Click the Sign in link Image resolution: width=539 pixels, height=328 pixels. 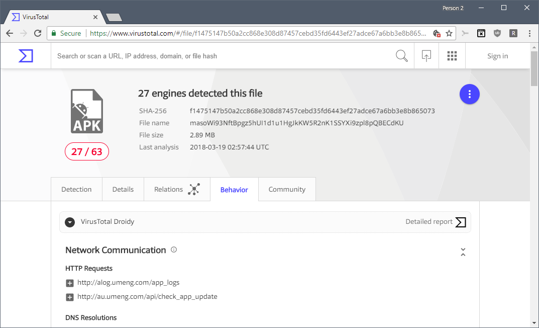point(497,56)
